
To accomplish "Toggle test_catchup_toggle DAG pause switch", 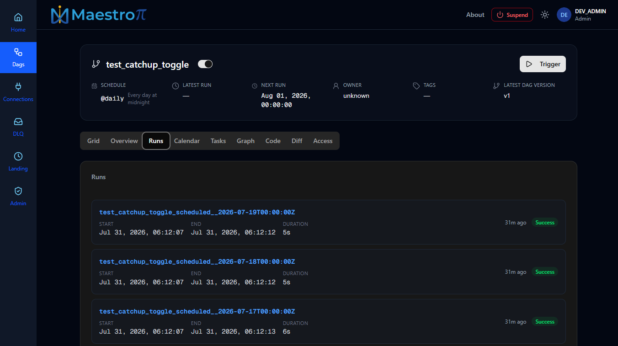I will point(205,64).
